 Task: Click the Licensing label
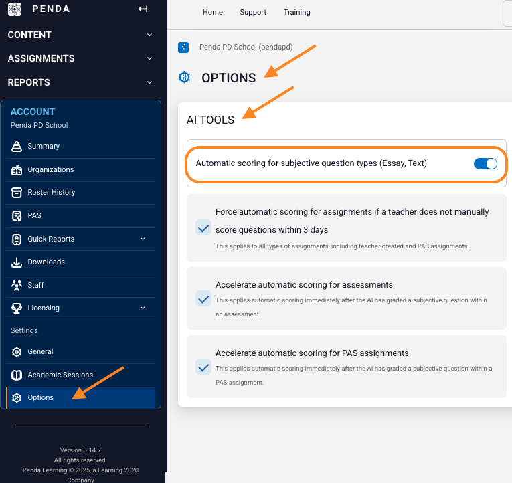44,308
